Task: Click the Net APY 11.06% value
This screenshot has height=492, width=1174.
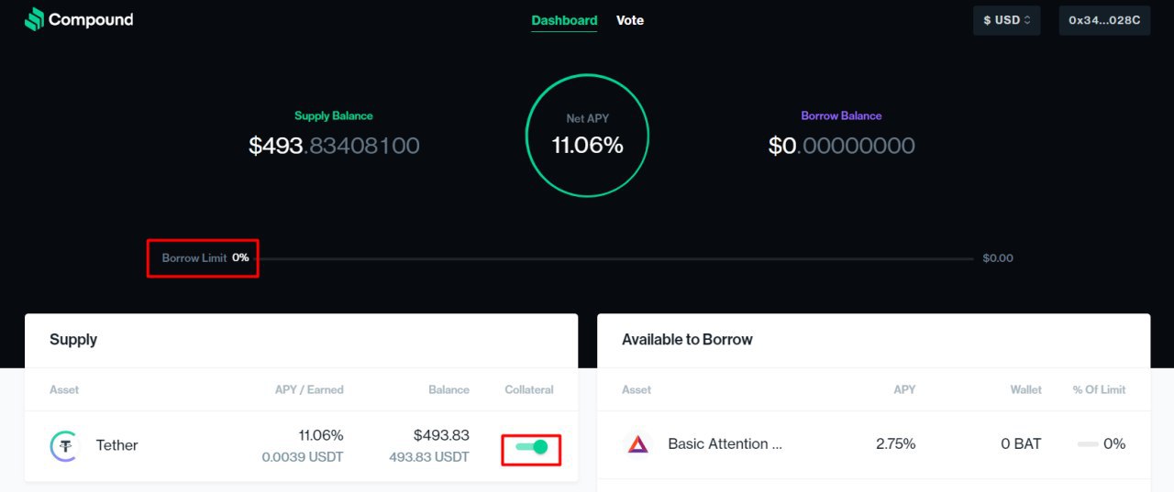Action: (587, 145)
